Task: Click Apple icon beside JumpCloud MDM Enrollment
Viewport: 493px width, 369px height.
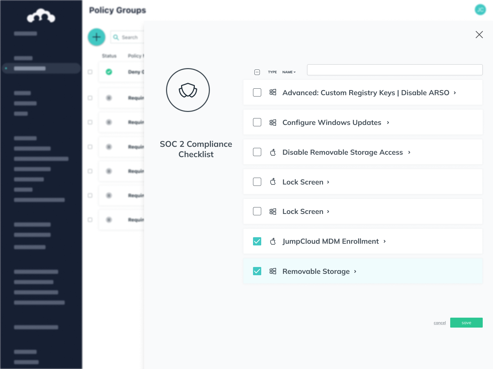Action: click(x=273, y=242)
